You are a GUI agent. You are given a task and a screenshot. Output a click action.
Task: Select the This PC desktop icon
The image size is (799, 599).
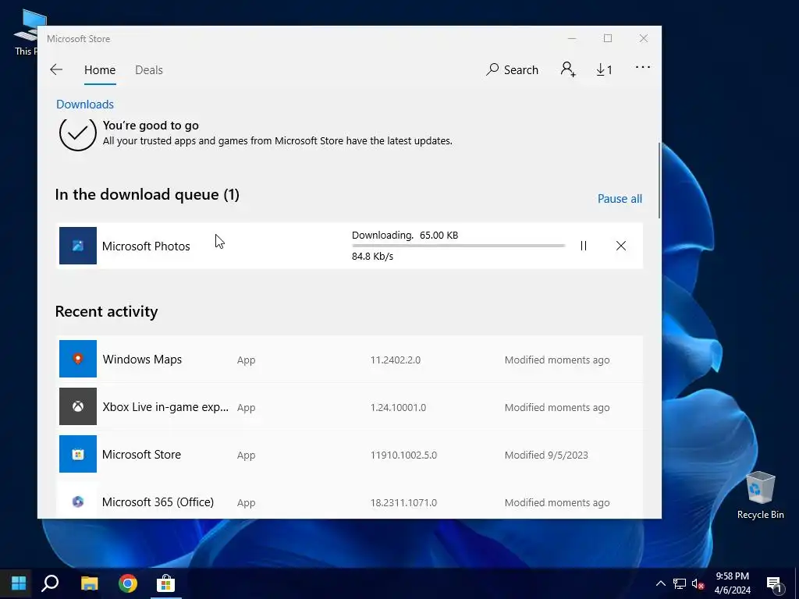point(26,33)
